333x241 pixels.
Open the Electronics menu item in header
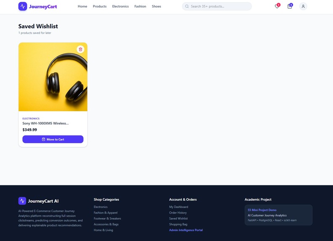120,6
